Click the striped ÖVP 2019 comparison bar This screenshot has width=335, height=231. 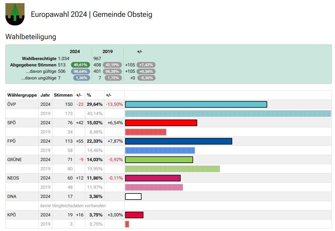click(x=228, y=113)
